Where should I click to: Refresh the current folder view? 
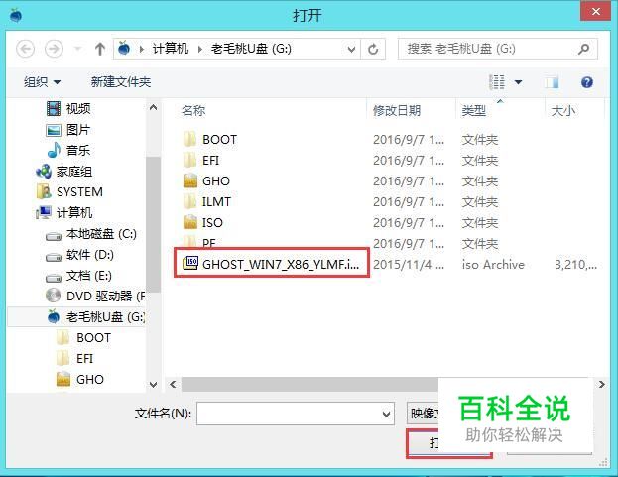click(373, 49)
